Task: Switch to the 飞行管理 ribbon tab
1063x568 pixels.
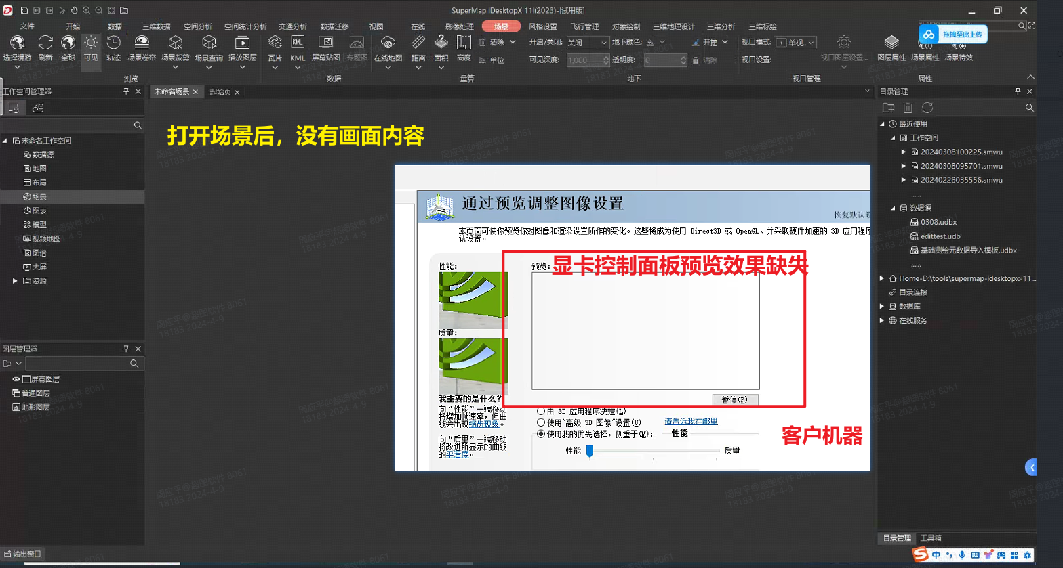Action: pos(584,26)
